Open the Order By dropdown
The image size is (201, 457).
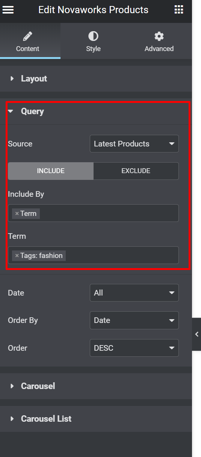pyautogui.click(x=134, y=320)
